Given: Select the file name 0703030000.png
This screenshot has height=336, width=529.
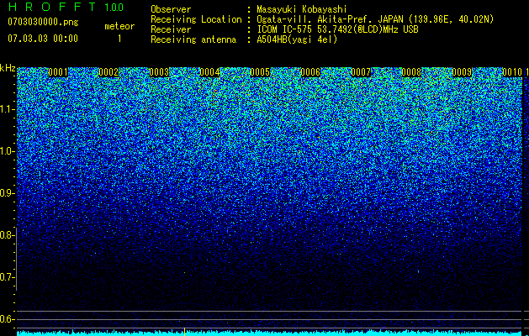Looking at the screenshot, I should (x=43, y=22).
